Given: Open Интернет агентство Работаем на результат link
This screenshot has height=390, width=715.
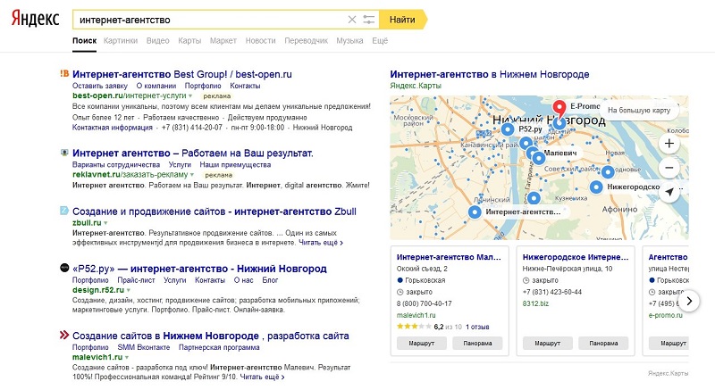Looking at the screenshot, I should (x=192, y=153).
